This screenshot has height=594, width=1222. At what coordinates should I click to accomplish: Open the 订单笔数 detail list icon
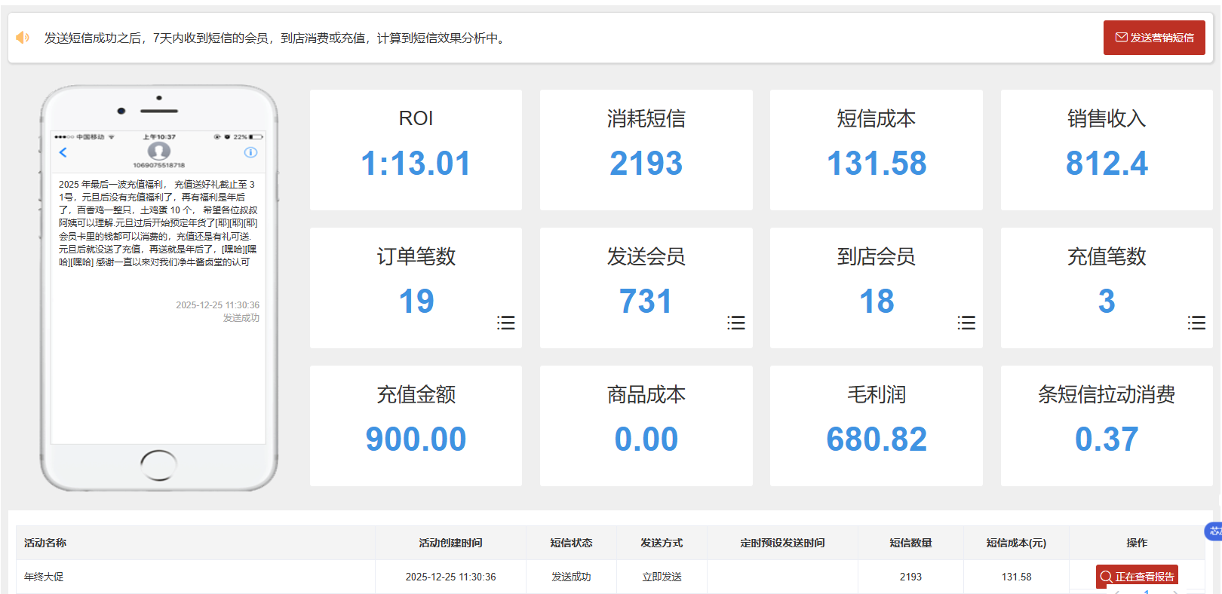(x=506, y=323)
